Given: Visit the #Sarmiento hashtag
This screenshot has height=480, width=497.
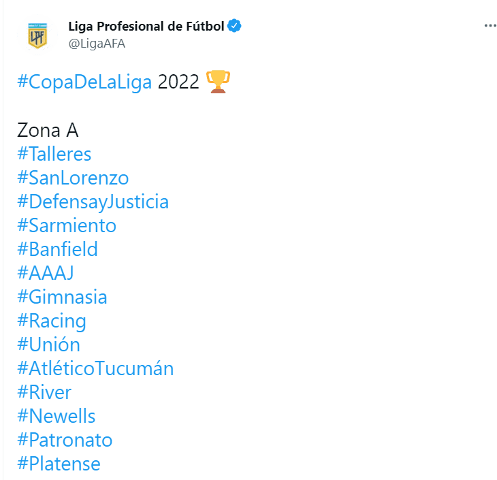Looking at the screenshot, I should point(67,225).
